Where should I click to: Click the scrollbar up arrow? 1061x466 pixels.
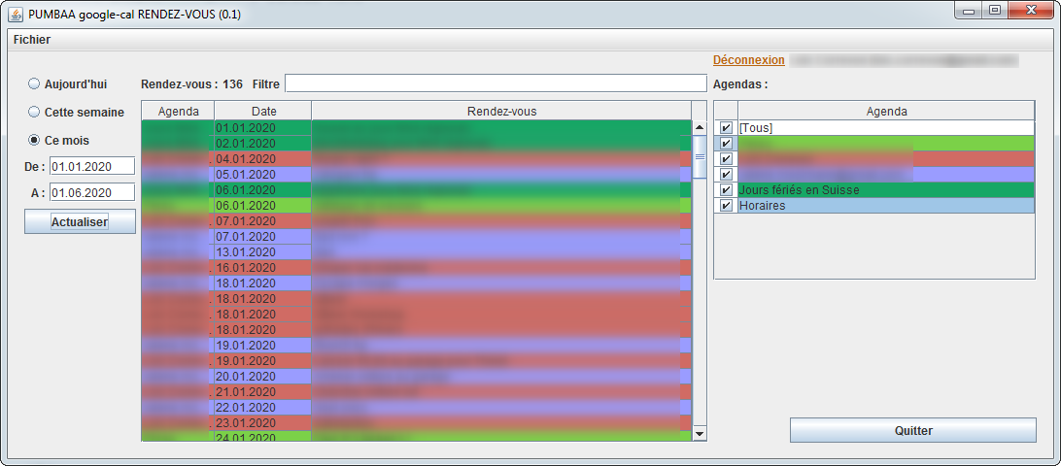(700, 127)
